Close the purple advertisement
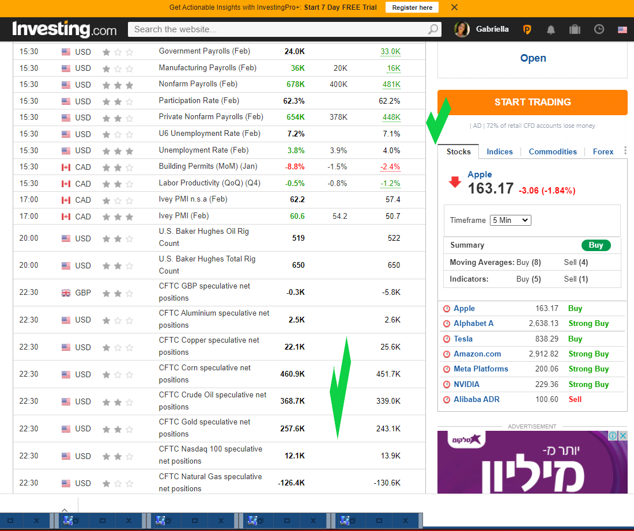Screen dimensions: 634x531 pyautogui.click(x=623, y=435)
